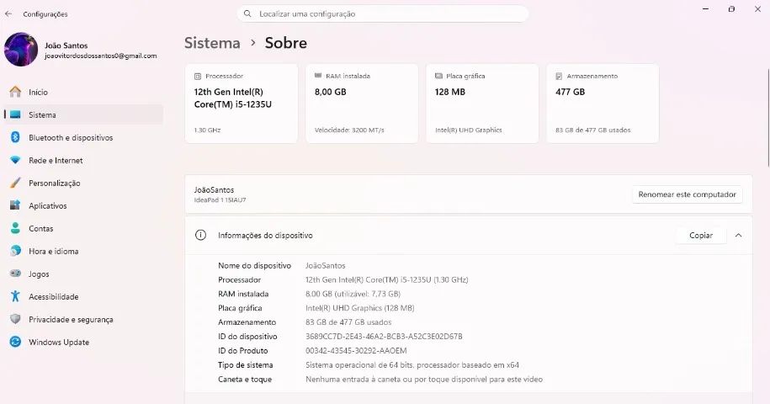The width and height of the screenshot is (770, 404).
Task: Select the Contas person icon
Action: pyautogui.click(x=15, y=228)
